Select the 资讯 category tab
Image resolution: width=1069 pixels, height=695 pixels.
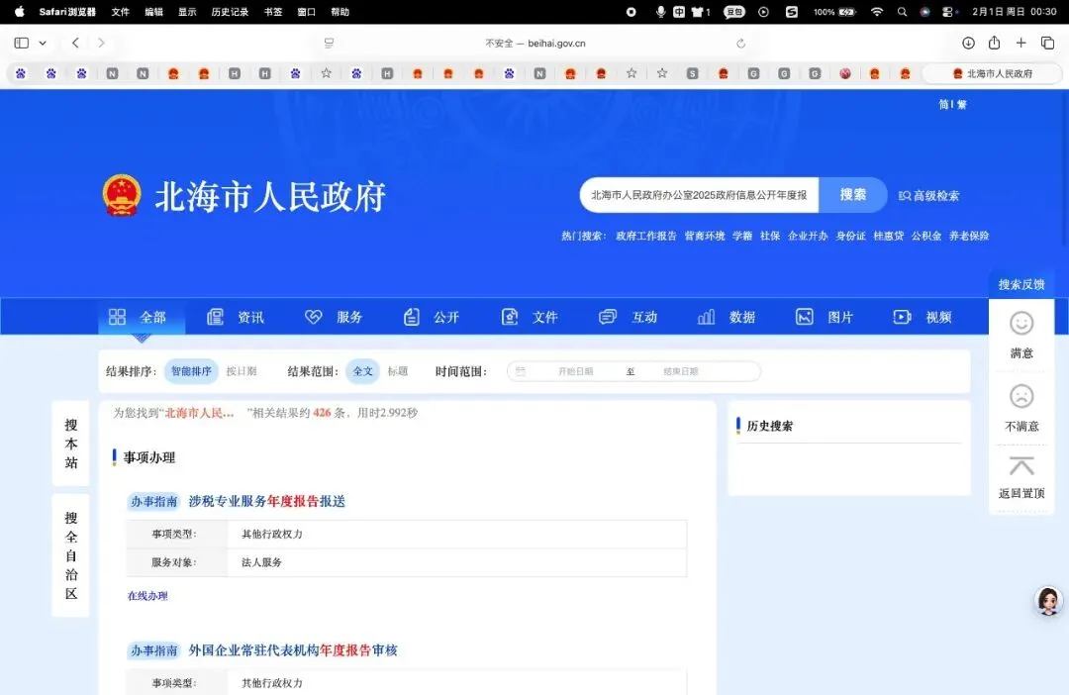[x=236, y=317]
